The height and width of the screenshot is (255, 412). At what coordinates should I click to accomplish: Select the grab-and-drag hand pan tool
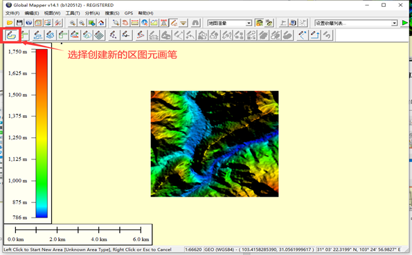click(125, 23)
